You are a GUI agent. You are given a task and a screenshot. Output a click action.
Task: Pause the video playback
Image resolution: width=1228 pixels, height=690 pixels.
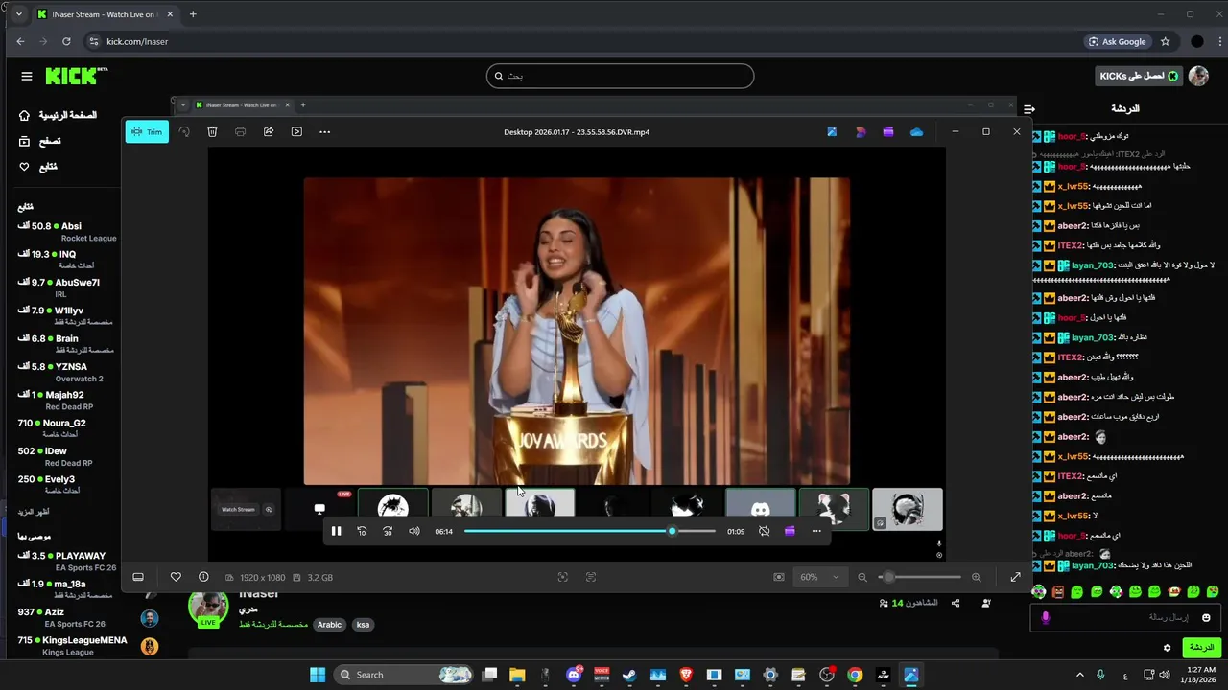(336, 531)
